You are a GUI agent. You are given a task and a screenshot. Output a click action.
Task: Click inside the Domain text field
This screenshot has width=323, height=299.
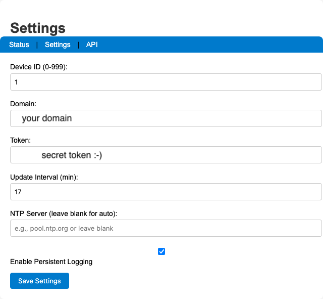192,118
